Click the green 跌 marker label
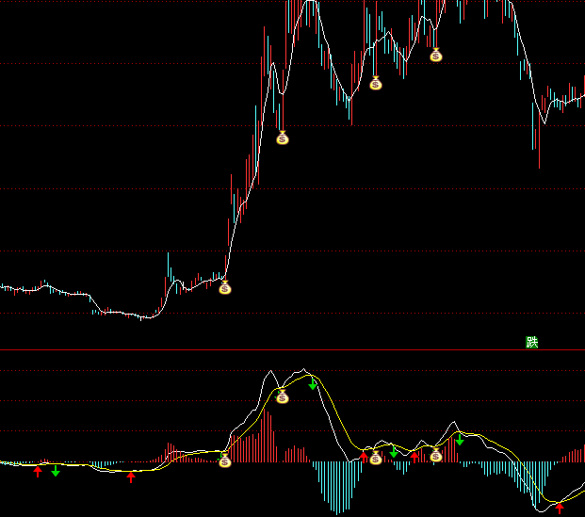This screenshot has height=517, width=585. click(x=531, y=342)
